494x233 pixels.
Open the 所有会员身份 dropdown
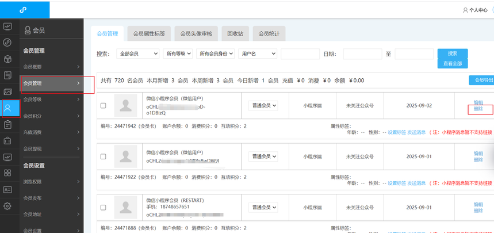tap(216, 54)
